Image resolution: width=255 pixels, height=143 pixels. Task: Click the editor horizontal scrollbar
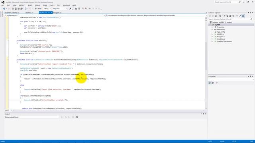[x=108, y=110]
